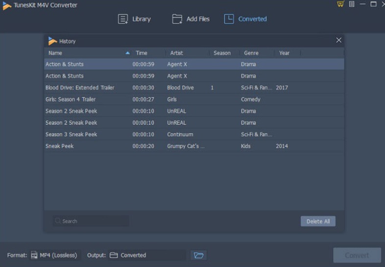Image resolution: width=385 pixels, height=267 pixels.
Task: Open the output folder browse button
Action: pos(198,255)
